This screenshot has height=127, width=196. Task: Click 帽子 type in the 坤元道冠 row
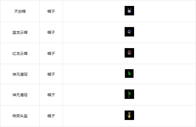[51, 74]
